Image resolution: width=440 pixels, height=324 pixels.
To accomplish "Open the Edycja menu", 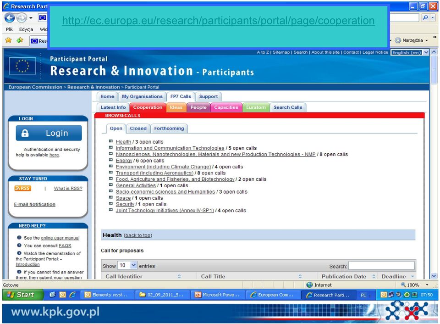I will click(26, 29).
